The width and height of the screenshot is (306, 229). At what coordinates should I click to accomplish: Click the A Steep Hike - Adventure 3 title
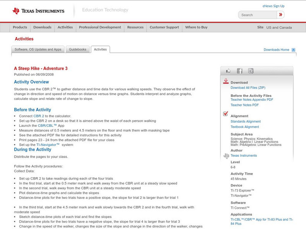41,69
